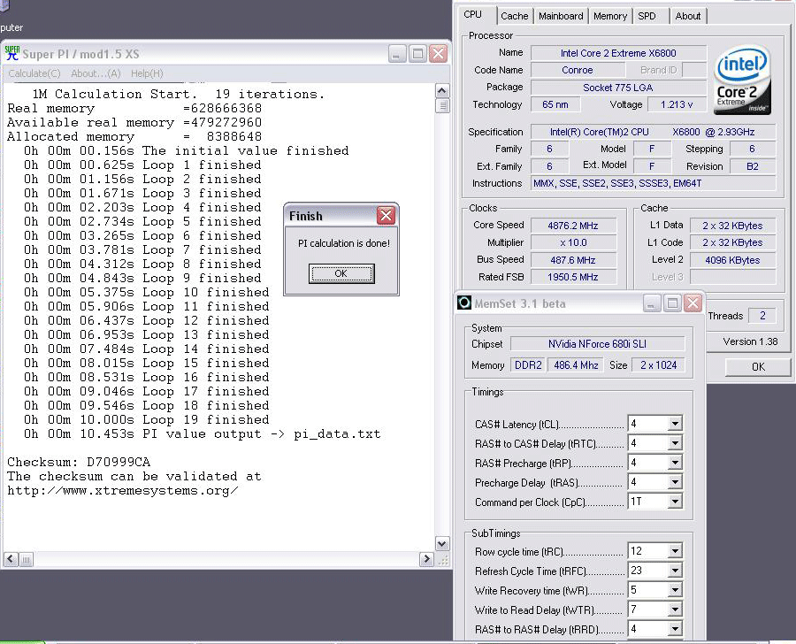
Task: Click the memory frequency 486.4 Mhz in MemSet
Action: click(576, 365)
